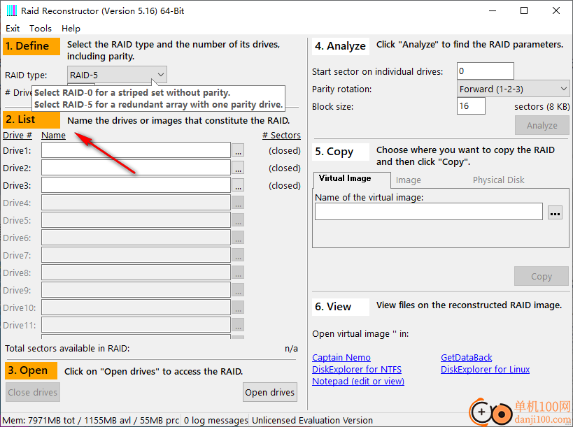Image resolution: width=573 pixels, height=427 pixels.
Task: Click the browse button on the Drive9 row
Action: point(238,291)
